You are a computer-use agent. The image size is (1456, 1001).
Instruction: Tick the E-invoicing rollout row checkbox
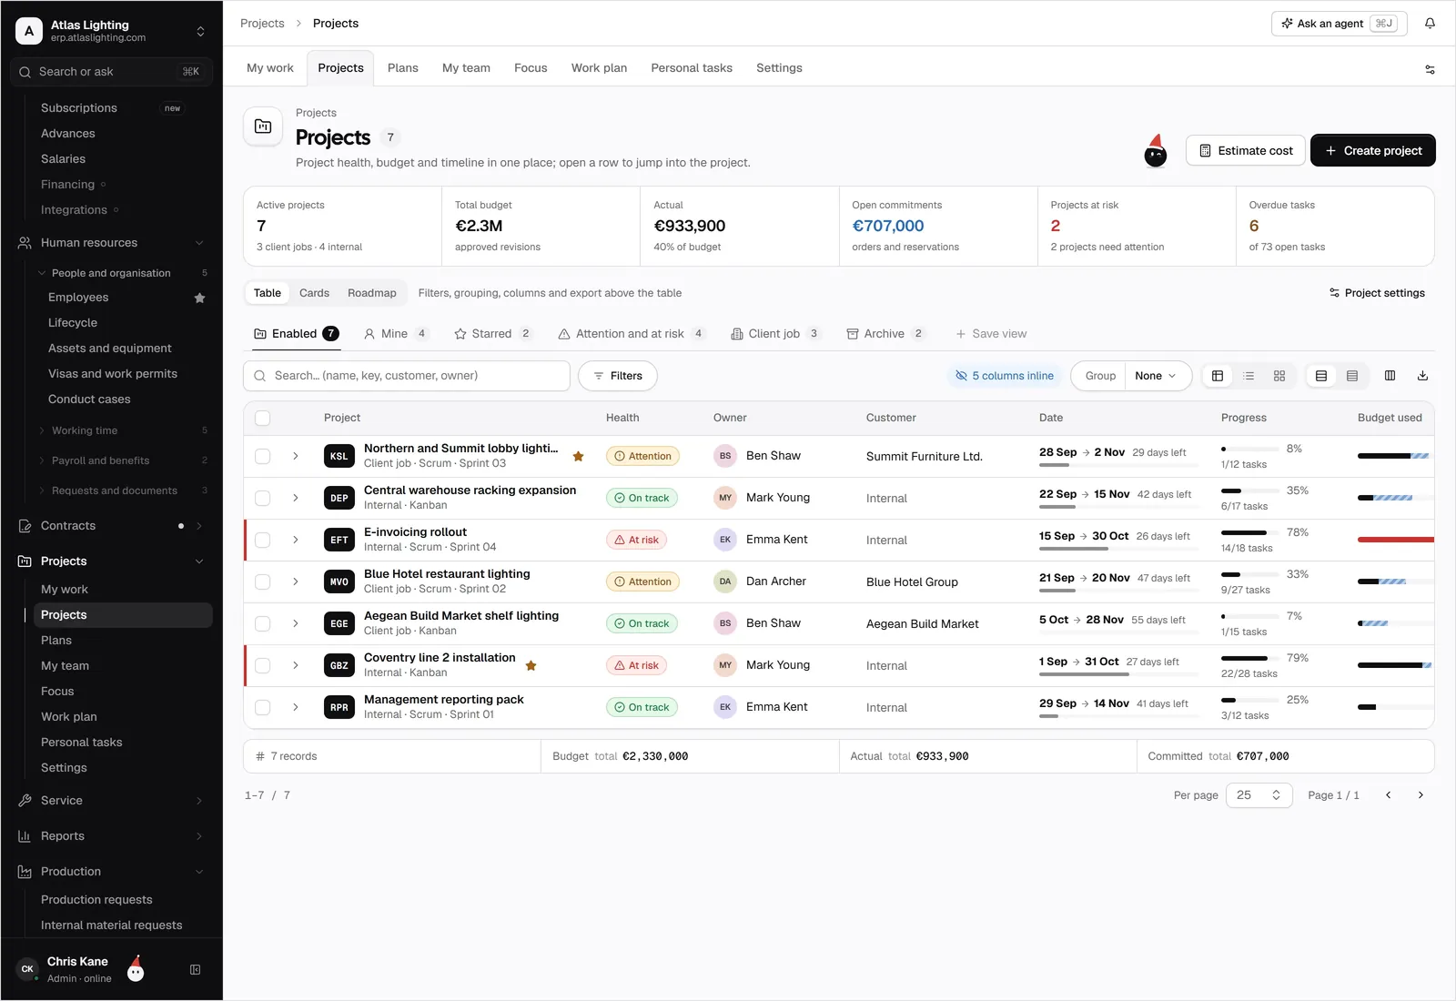coord(263,540)
